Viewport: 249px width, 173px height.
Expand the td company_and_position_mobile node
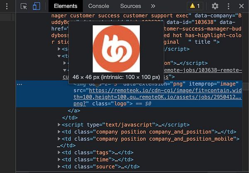(59, 139)
